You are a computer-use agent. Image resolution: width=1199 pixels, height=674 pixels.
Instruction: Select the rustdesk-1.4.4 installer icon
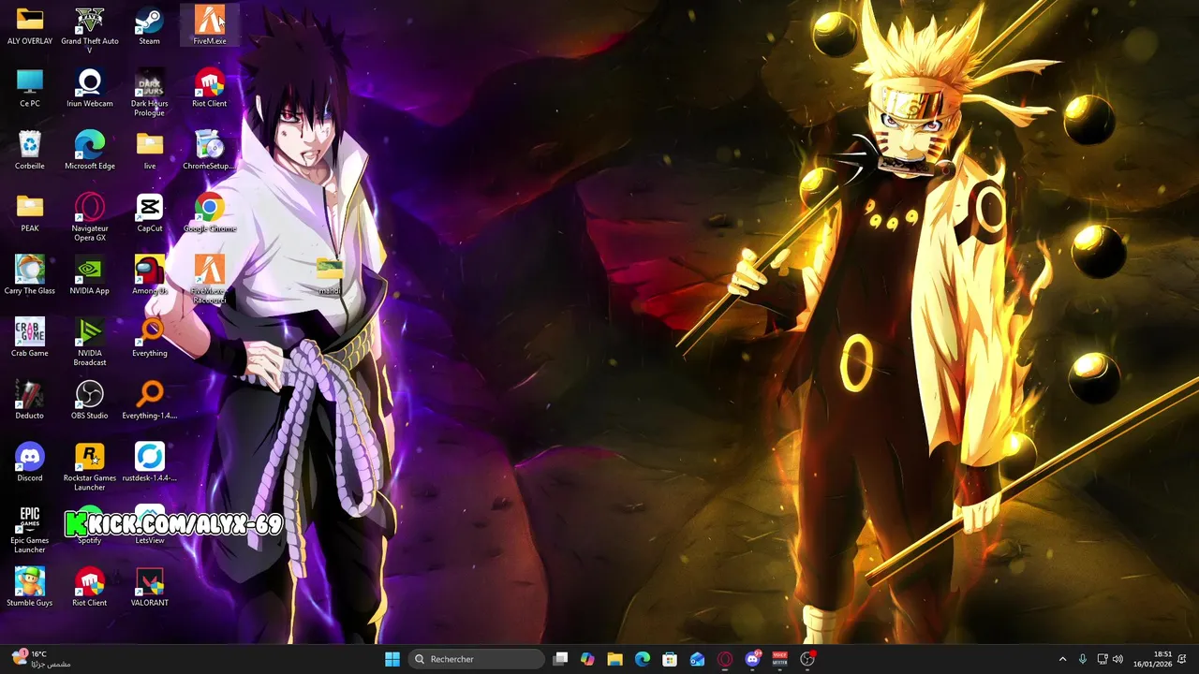pyautogui.click(x=149, y=462)
